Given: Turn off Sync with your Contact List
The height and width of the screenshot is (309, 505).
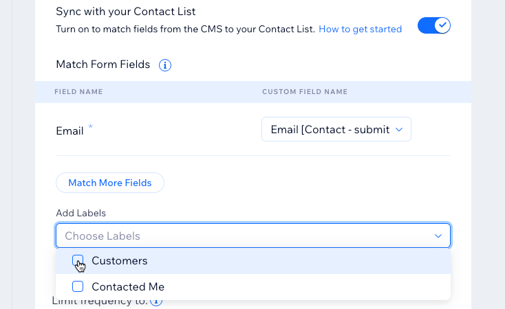Looking at the screenshot, I should pyautogui.click(x=434, y=25).
